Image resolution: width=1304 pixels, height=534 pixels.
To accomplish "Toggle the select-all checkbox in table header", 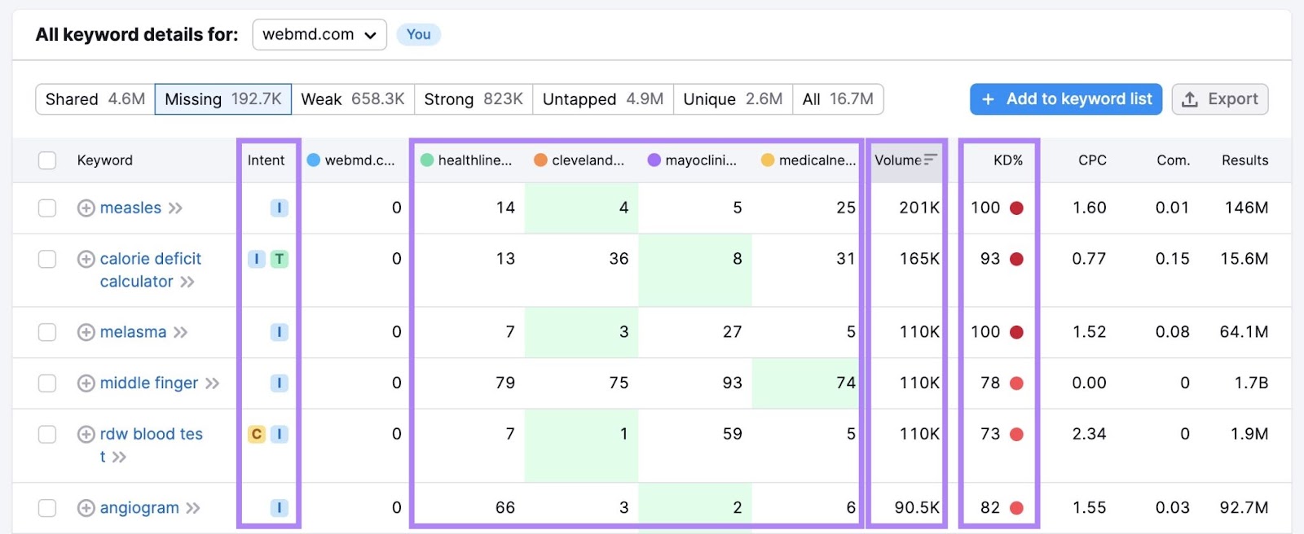I will [47, 160].
